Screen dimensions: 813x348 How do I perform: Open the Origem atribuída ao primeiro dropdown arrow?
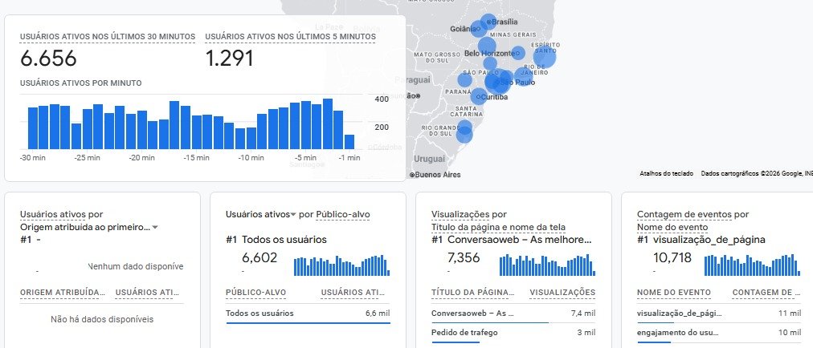155,228
